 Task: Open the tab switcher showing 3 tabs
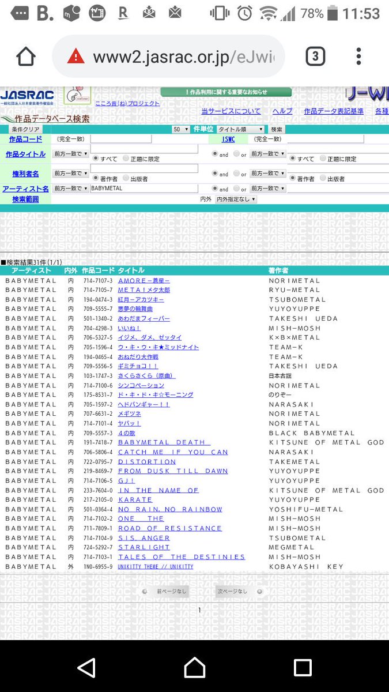(315, 57)
